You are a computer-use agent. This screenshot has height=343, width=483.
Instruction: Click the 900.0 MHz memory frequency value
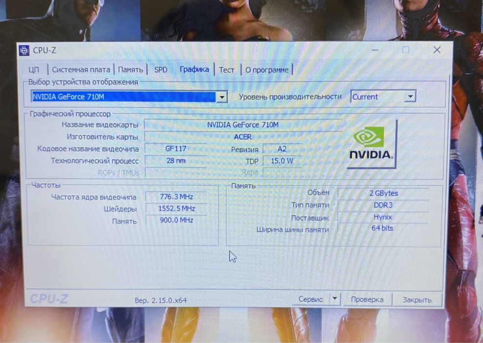(176, 220)
